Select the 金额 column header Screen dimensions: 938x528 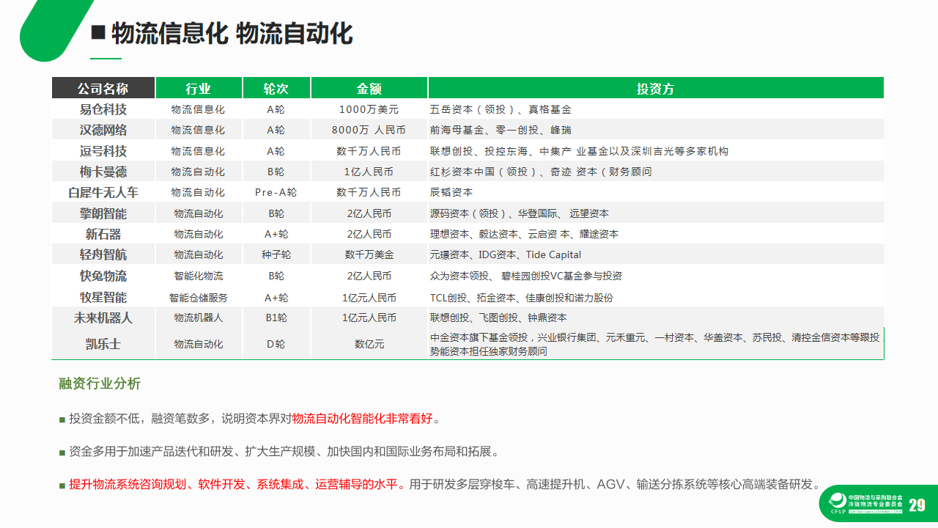coord(369,89)
